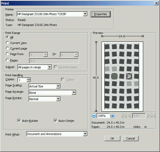The height and width of the screenshot is (152, 160).
Task: Toggle the Auto-Rotate checkbox
Action: 19,121
